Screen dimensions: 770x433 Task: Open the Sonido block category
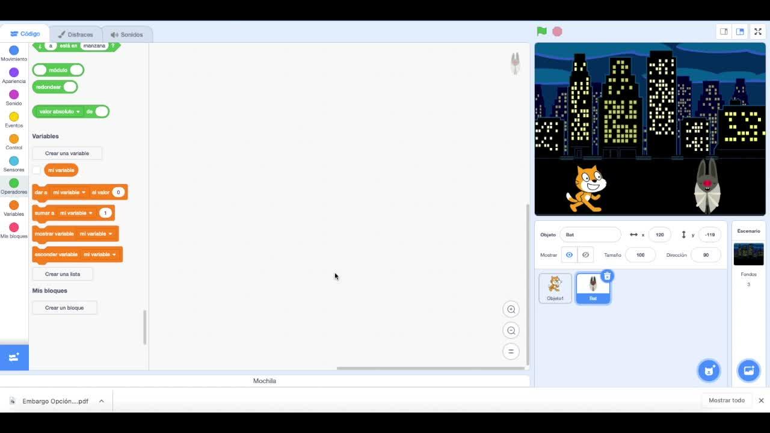tap(14, 98)
